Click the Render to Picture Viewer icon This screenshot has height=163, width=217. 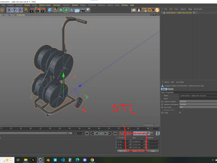click(x=38, y=10)
